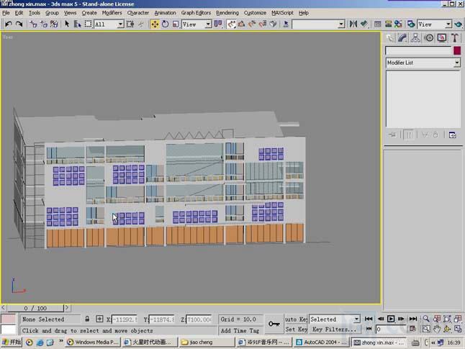Click the Arc Rotate viewport control
465x349 pixels.
tap(447, 329)
